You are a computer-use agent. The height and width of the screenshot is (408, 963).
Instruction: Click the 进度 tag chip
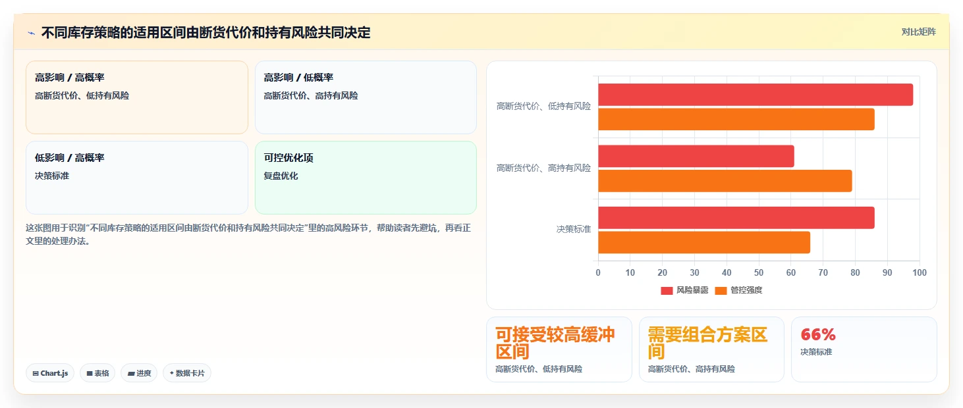[139, 373]
